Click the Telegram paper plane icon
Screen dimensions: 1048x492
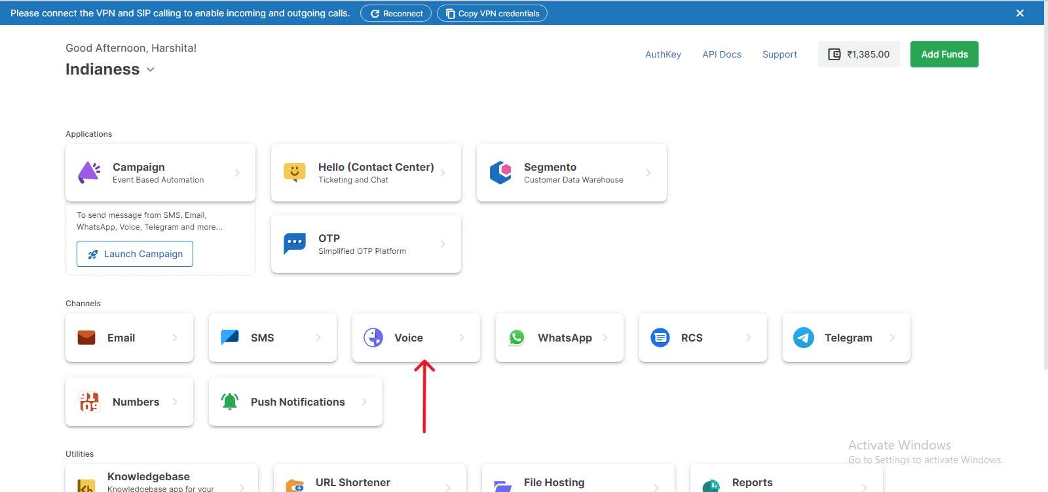click(804, 338)
